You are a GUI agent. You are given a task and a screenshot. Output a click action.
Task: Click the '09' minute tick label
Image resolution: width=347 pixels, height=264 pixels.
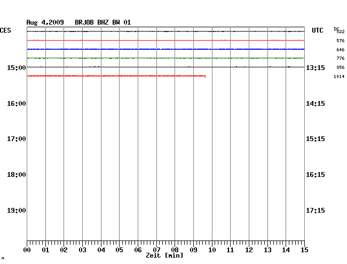[193, 250]
